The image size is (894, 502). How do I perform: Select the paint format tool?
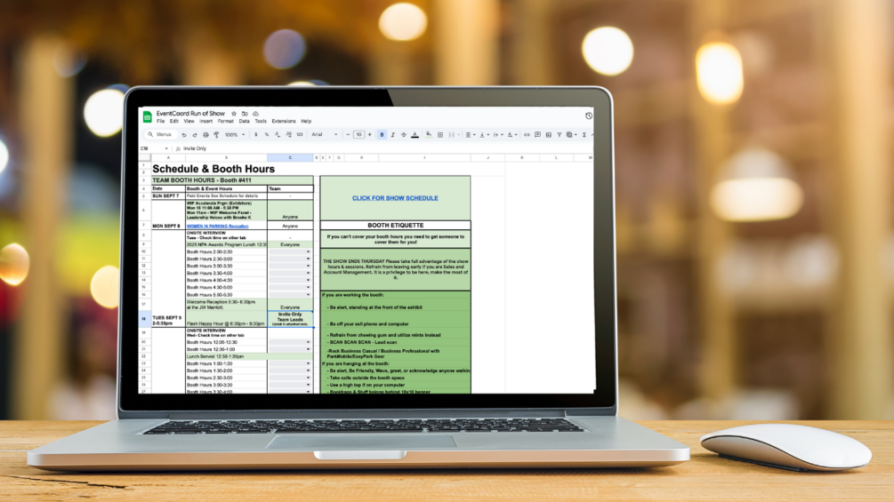click(216, 135)
